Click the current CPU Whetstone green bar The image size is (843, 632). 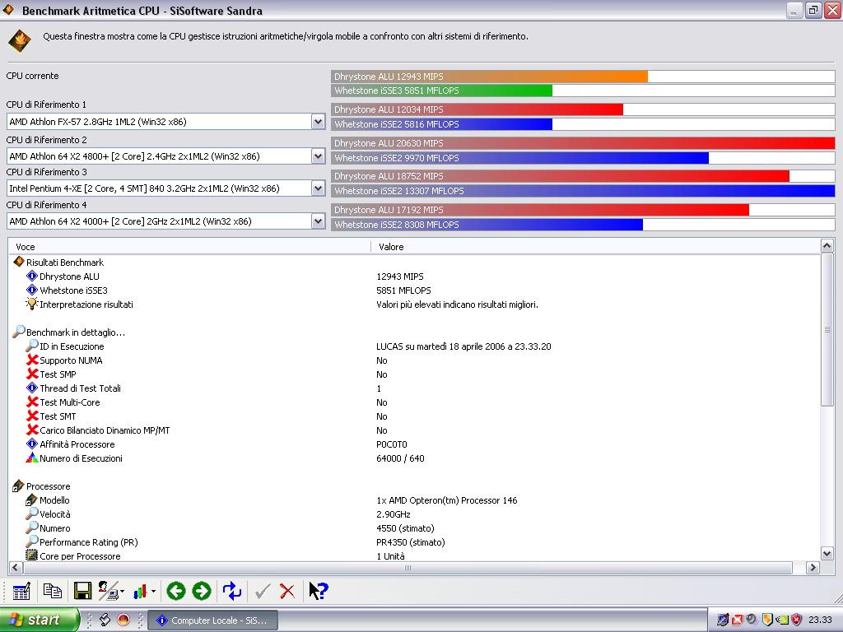click(442, 91)
